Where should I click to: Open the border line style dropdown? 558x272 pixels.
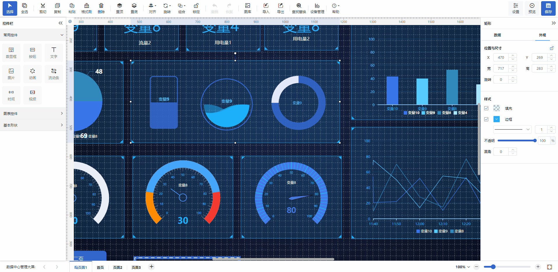[x=512, y=129]
